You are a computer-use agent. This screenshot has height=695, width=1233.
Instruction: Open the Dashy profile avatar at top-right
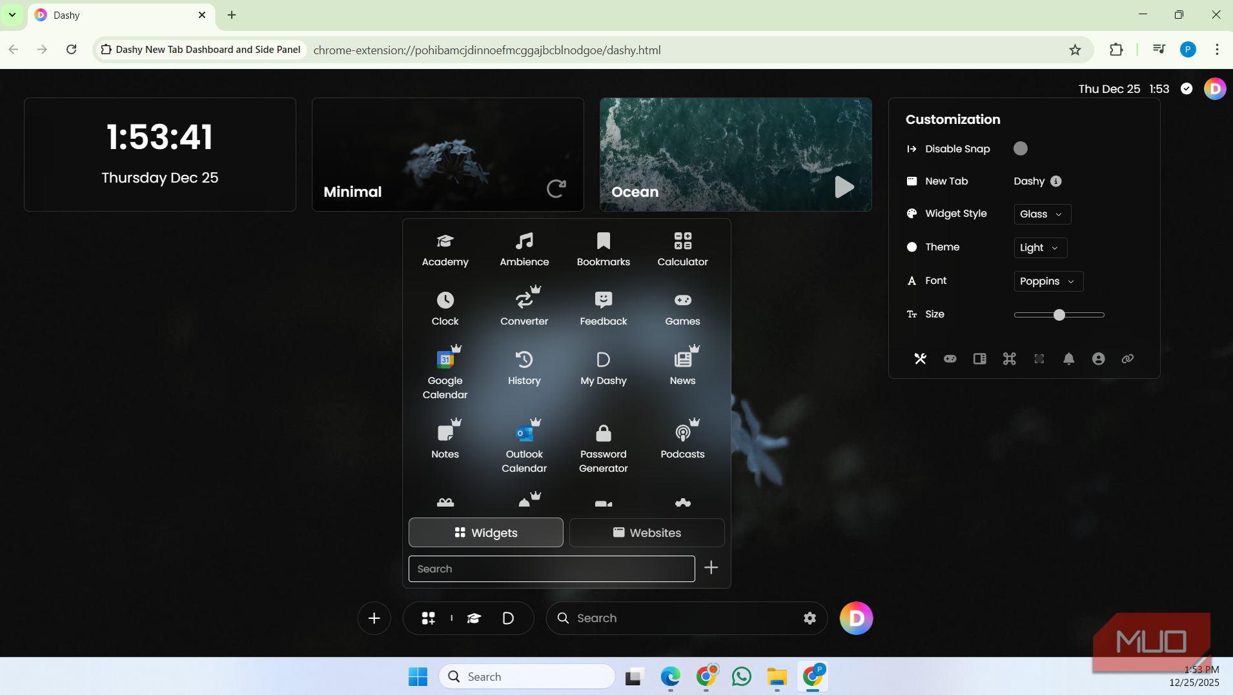pos(1215,89)
